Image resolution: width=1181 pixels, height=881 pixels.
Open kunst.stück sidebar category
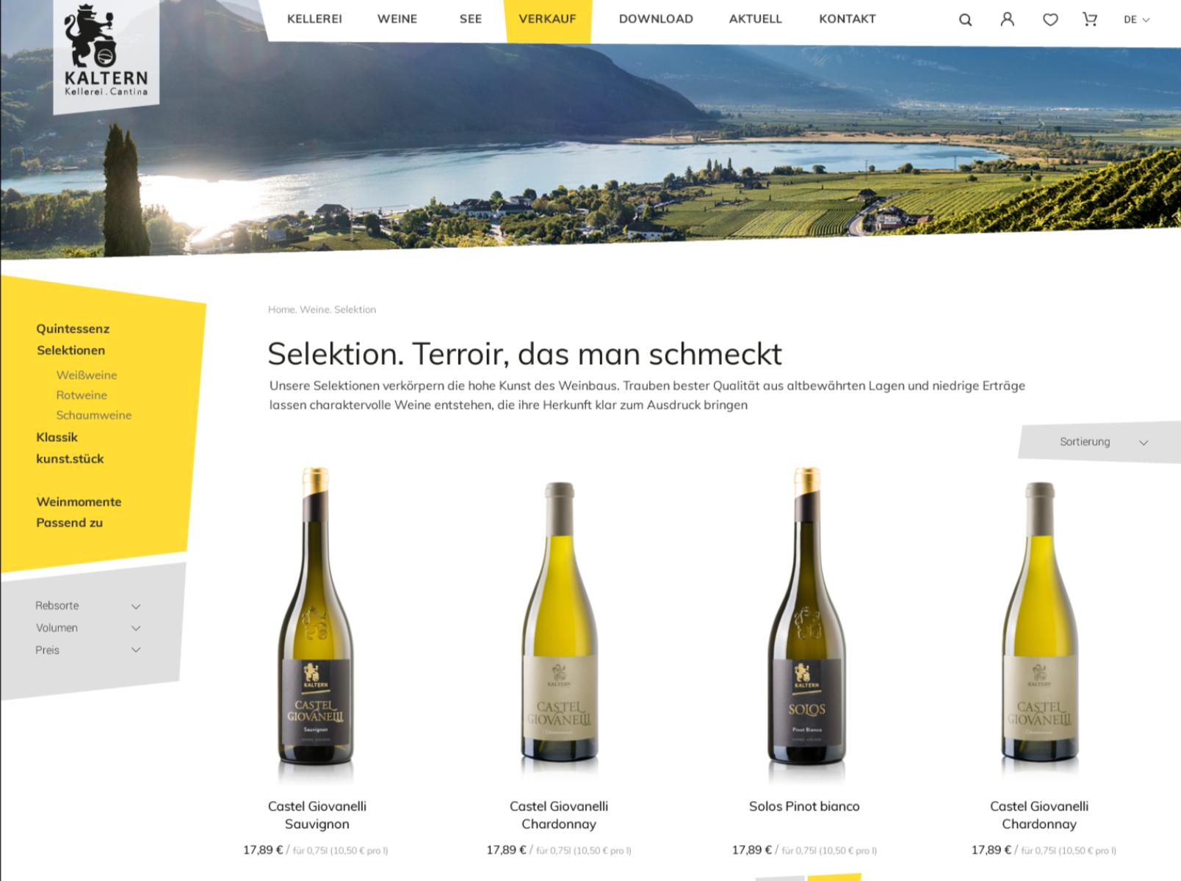(70, 459)
